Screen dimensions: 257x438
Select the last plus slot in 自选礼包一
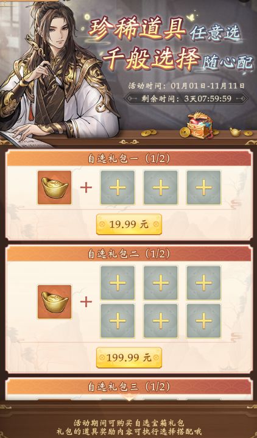click(x=203, y=188)
